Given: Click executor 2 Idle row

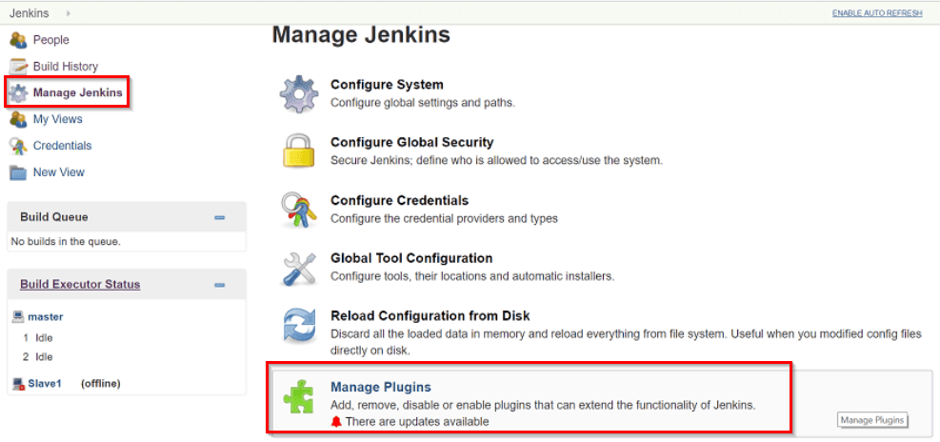Looking at the screenshot, I should point(38,357).
